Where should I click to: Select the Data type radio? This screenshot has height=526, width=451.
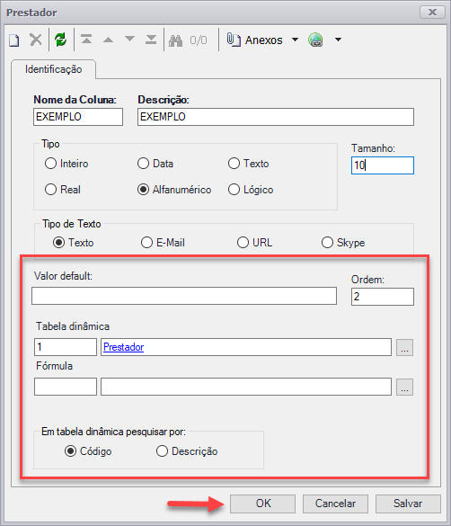[143, 164]
